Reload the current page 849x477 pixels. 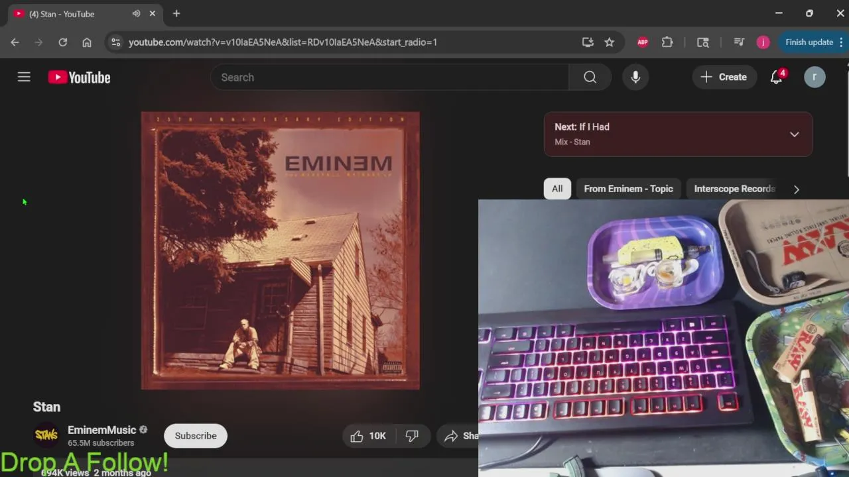(62, 42)
